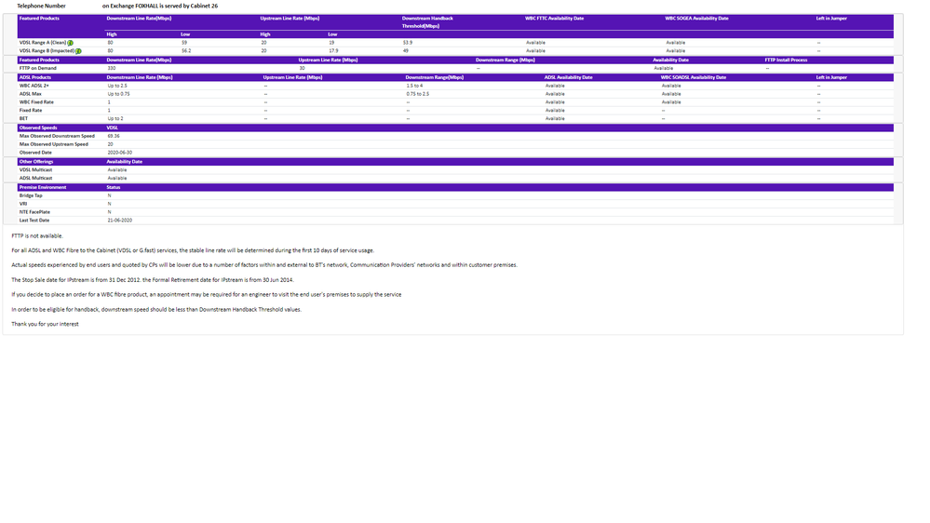930x523 pixels.
Task: Click the Downstream Handback Threshold column header
Action: [427, 21]
